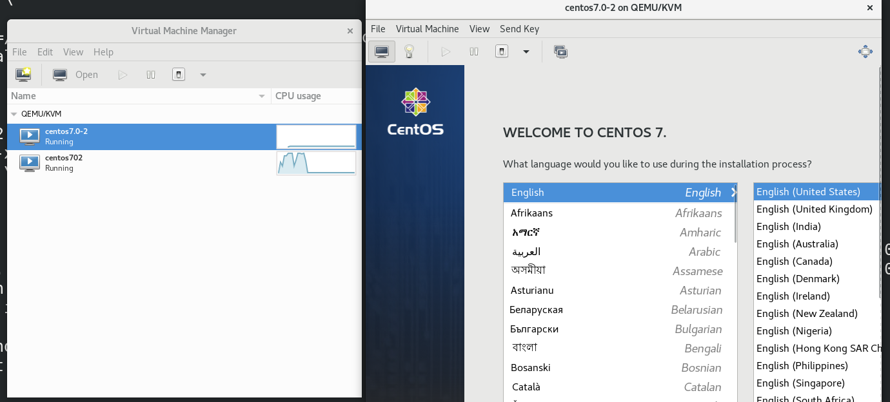The height and width of the screenshot is (402, 890).
Task: Collapse the QEMU/KVM connection group
Action: 14,113
